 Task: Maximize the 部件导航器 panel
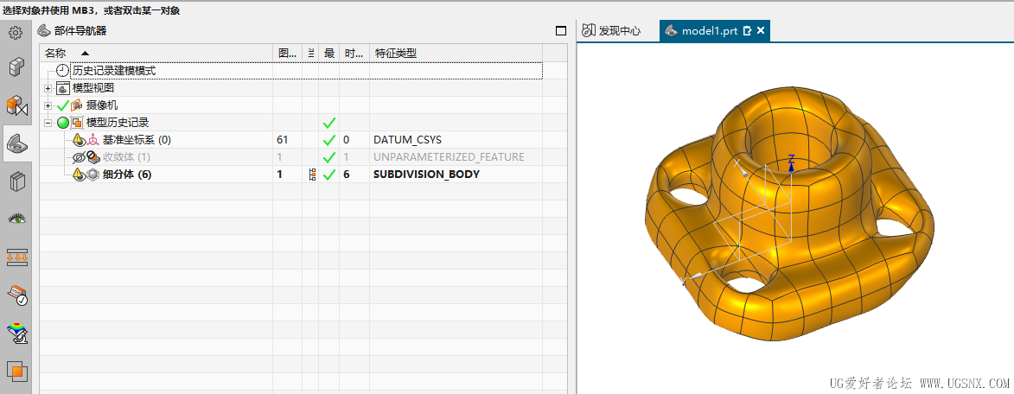(561, 30)
